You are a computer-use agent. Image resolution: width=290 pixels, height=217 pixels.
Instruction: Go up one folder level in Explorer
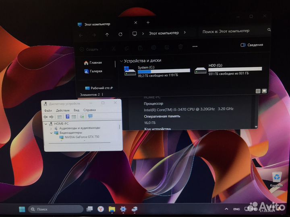coord(107,35)
